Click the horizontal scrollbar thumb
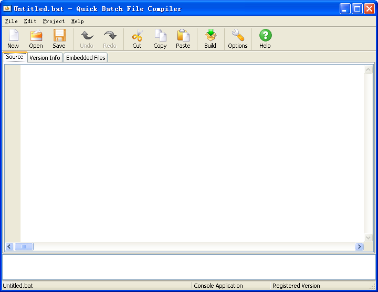 pyautogui.click(x=24, y=247)
